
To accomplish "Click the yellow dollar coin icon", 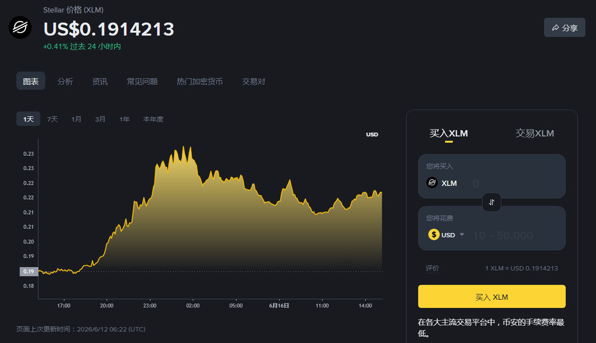I will click(434, 234).
